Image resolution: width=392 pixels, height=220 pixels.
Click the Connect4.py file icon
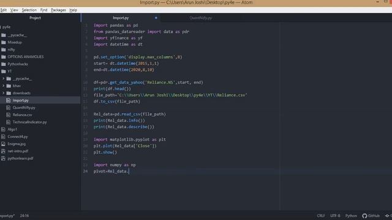point(3,136)
